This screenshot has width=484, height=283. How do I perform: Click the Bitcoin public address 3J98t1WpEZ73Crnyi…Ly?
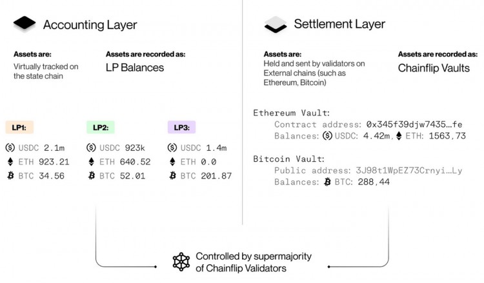409,170
